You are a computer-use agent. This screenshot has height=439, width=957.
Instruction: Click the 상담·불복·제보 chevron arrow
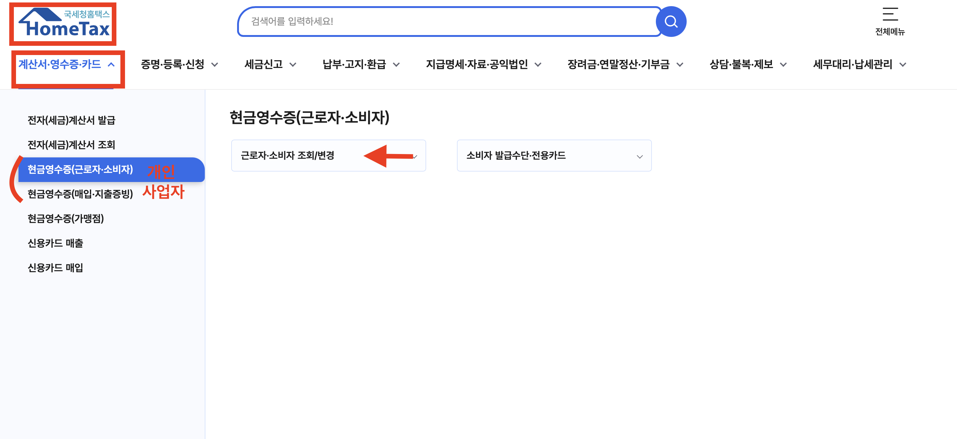(x=783, y=65)
